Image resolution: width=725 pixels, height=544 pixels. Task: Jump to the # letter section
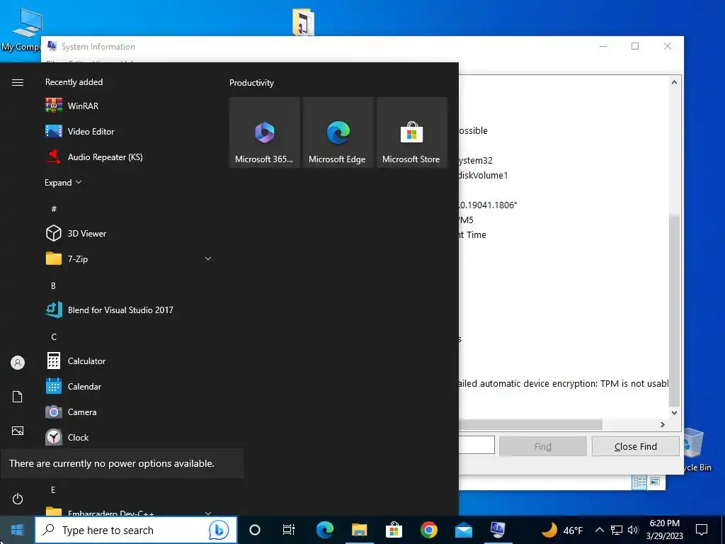point(54,209)
